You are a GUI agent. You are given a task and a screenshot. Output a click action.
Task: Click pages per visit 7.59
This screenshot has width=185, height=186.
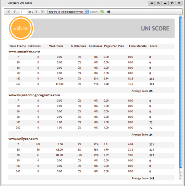pos(106,155)
